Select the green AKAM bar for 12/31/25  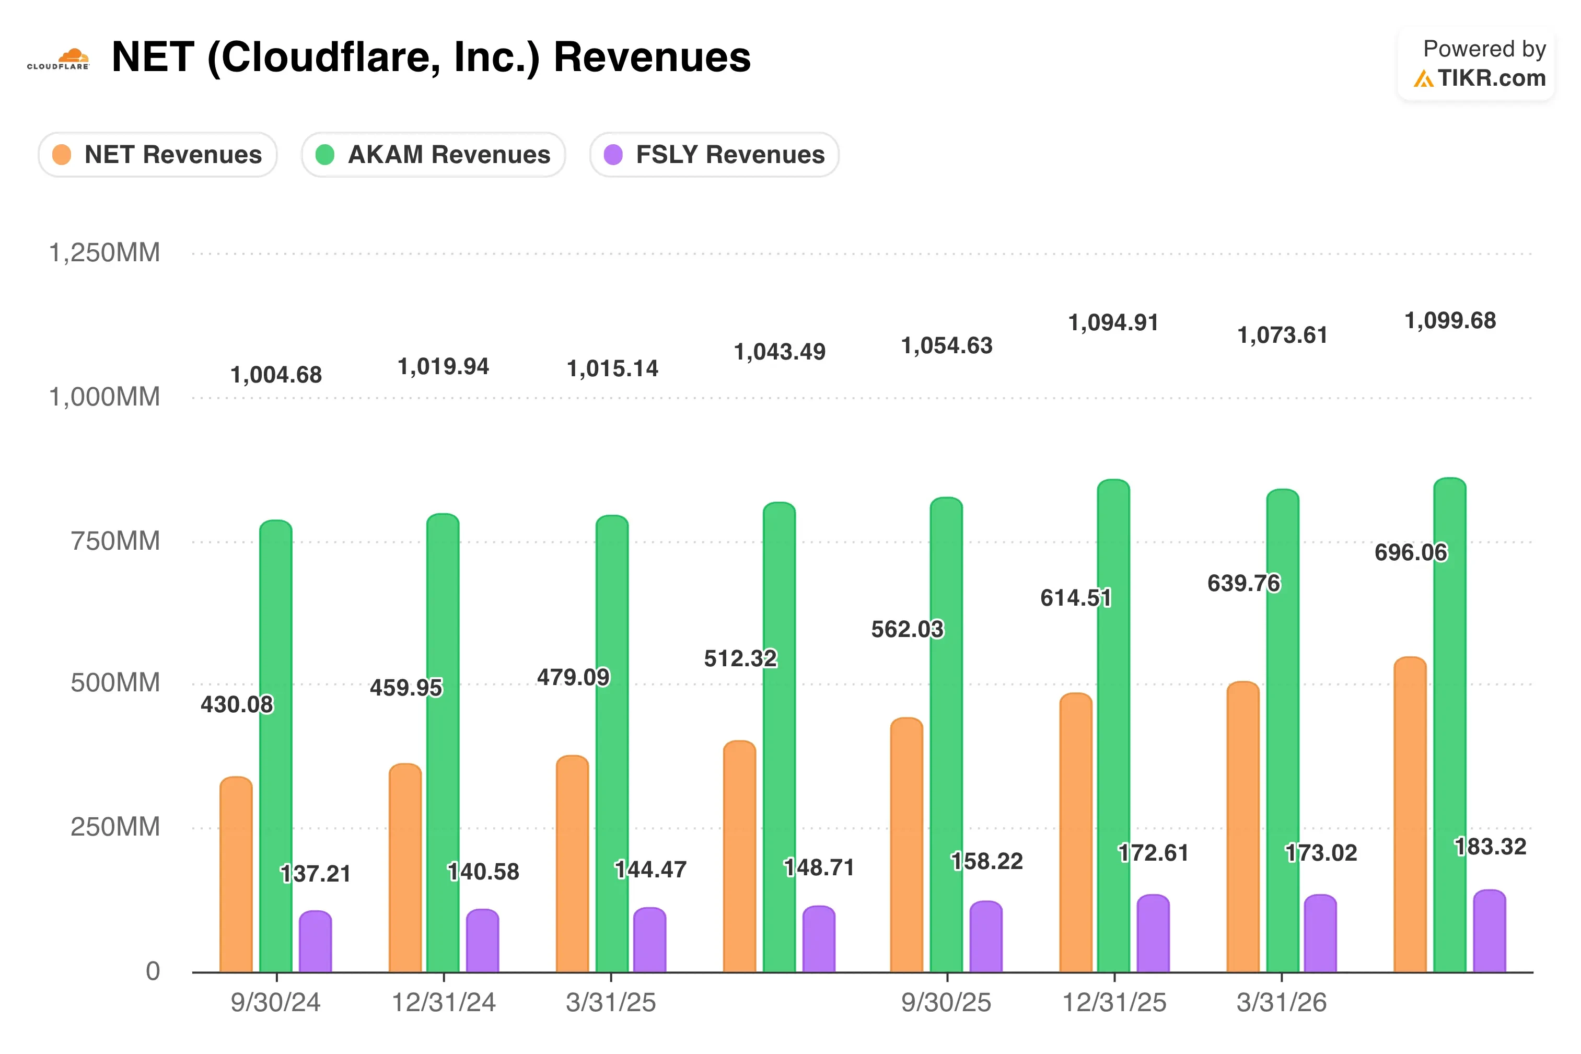1113,726
